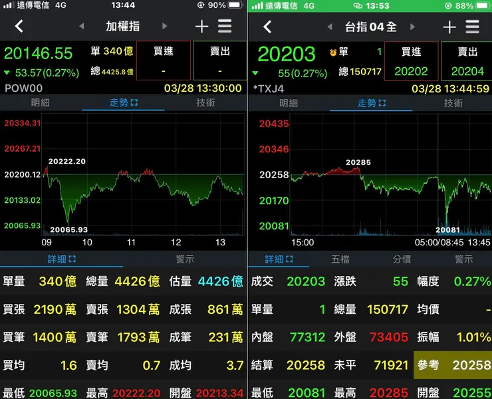The width and height of the screenshot is (492, 399).
Task: Switch to next symbol after 台指04全
Action: pyautogui.click(x=412, y=27)
